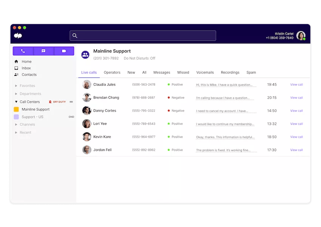Image resolution: width=321 pixels, height=227 pixels.
Task: Click the Dialpad logo
Action: [18, 35]
